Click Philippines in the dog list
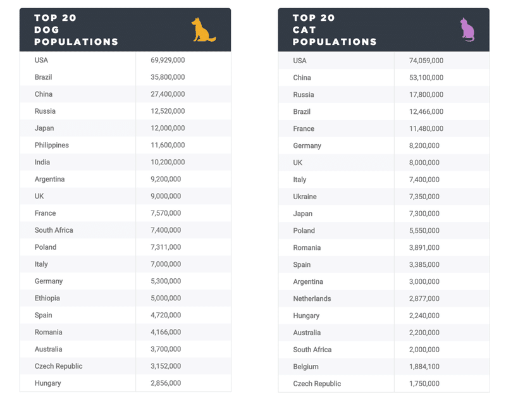This screenshot has width=506, height=399. pyautogui.click(x=52, y=145)
